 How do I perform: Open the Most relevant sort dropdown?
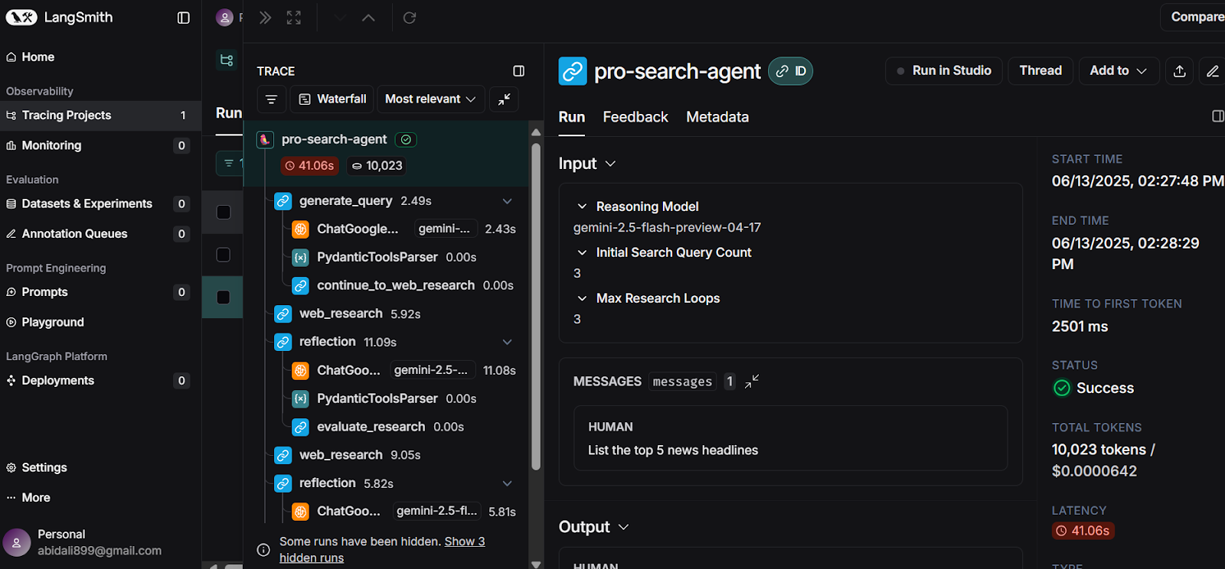tap(431, 99)
